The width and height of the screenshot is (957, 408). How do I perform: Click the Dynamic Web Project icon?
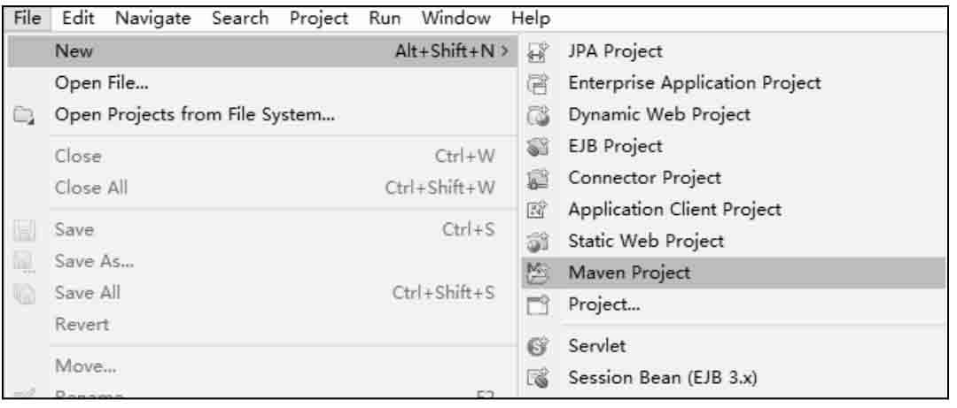tap(539, 115)
